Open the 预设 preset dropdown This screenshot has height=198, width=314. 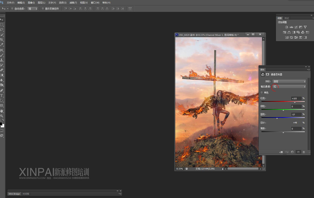click(289, 81)
